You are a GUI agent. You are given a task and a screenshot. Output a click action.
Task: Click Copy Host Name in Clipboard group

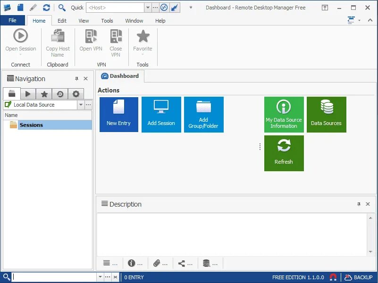click(58, 43)
